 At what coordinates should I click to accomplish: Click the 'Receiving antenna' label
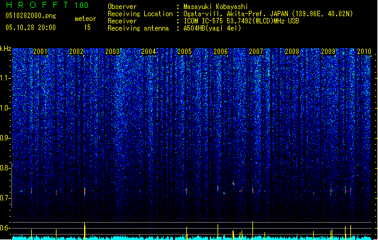point(138,28)
